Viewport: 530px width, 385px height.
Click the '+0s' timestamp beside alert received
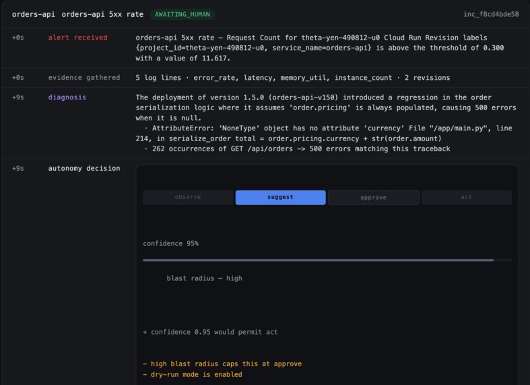tap(18, 38)
